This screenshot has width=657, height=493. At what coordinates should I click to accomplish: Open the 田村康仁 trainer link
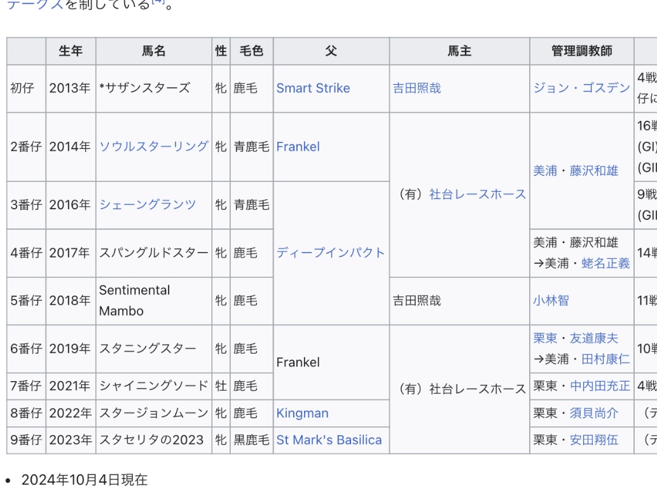click(x=605, y=359)
